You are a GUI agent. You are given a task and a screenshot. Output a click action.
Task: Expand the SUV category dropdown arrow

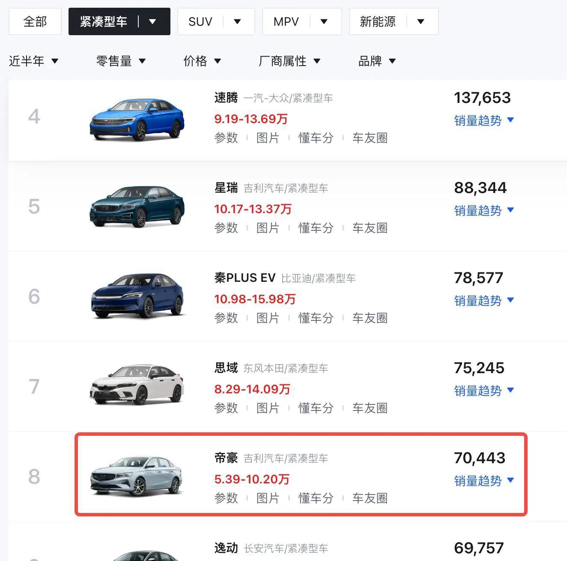click(237, 21)
